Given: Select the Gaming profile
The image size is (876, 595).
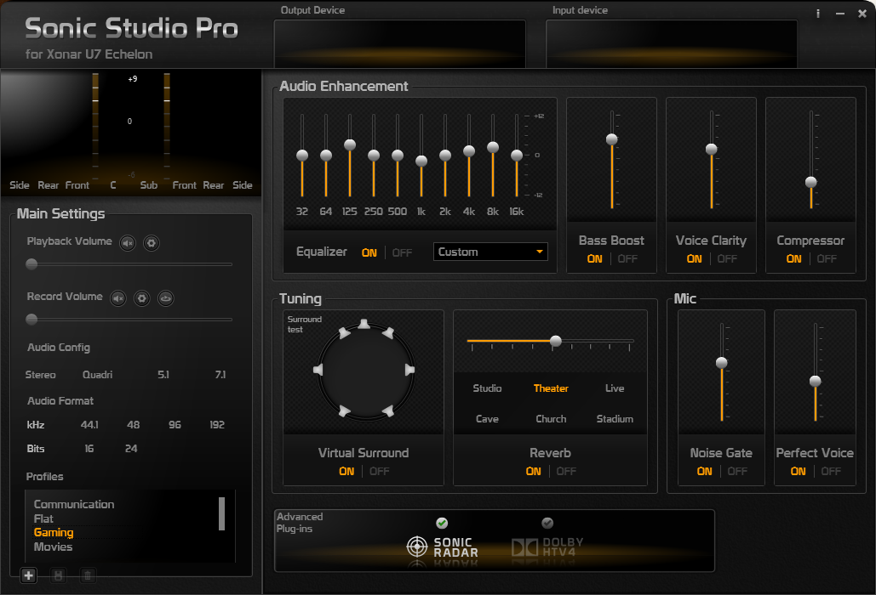Looking at the screenshot, I should 54,533.
